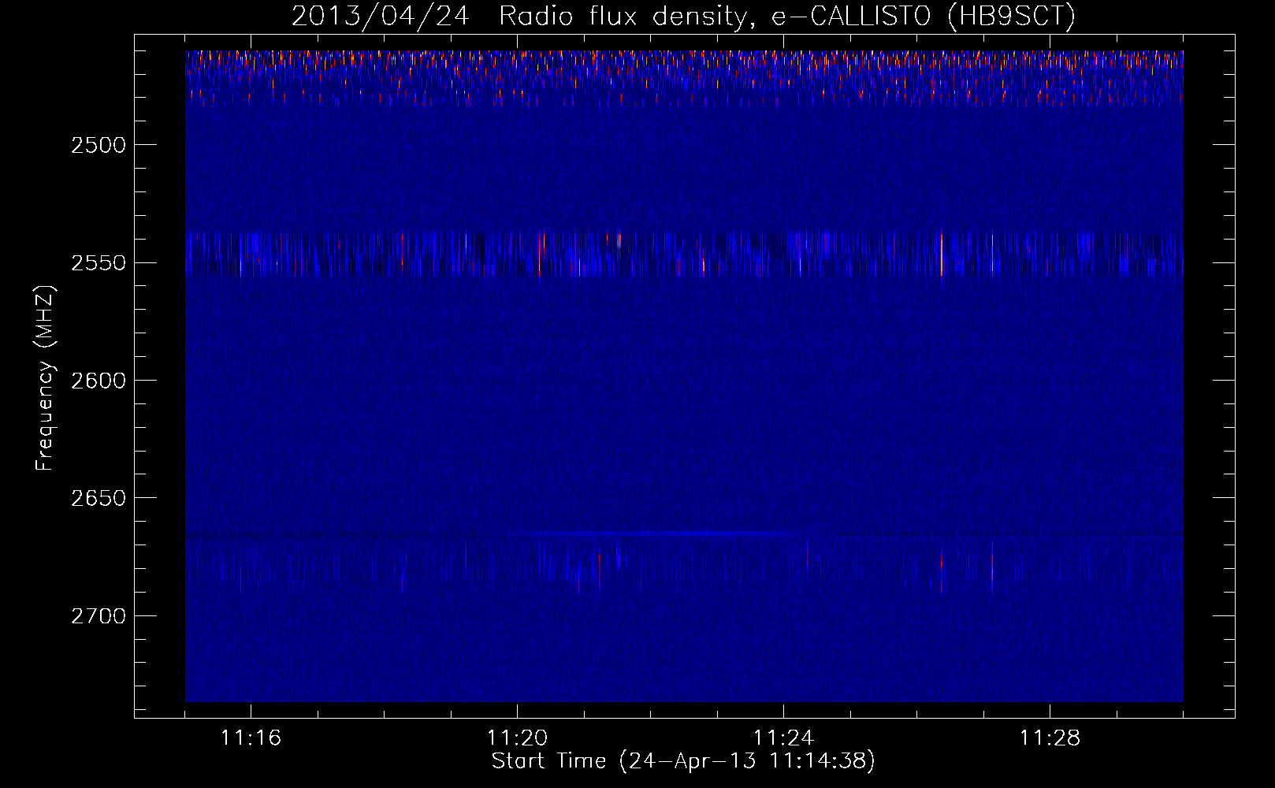Click the 2550 frequency tick label
Viewport: 1275px width, 788px height.
[99, 262]
